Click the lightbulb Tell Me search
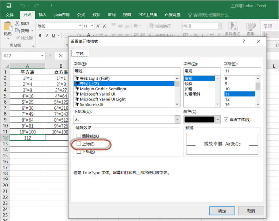The height and width of the screenshot is (221, 279). pos(190,15)
